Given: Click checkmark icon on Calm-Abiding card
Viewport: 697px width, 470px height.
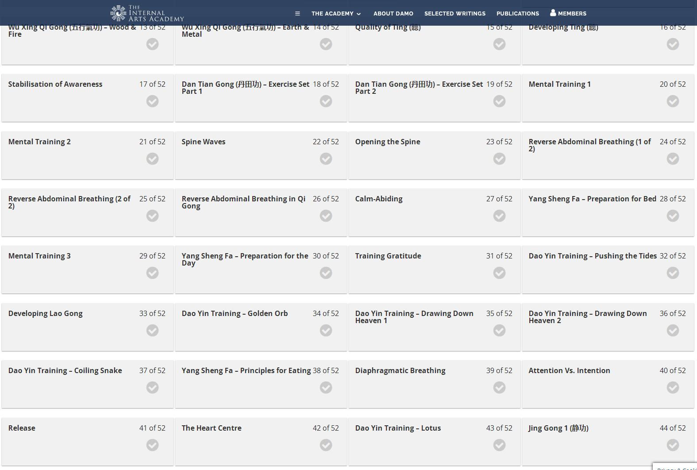Looking at the screenshot, I should point(500,216).
